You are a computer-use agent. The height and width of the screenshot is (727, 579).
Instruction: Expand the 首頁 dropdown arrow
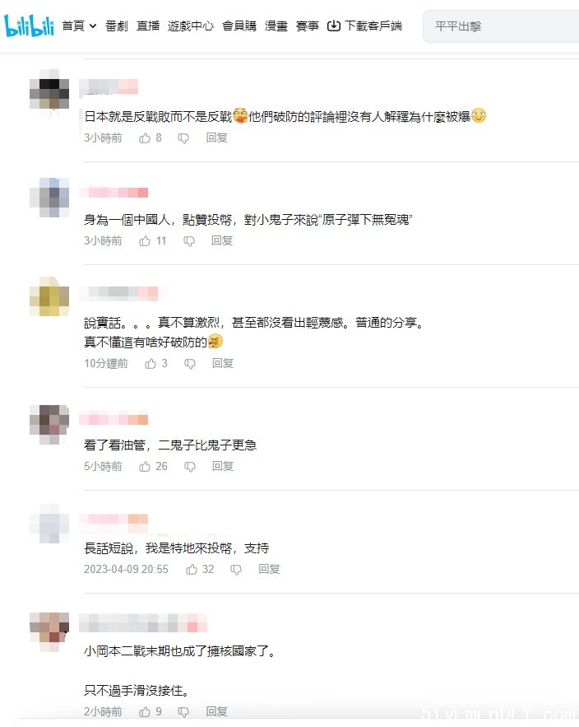click(93, 26)
